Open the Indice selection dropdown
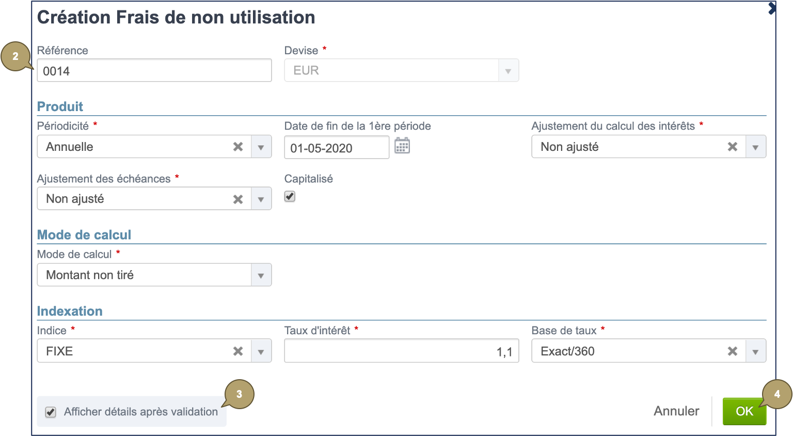This screenshot has height=436, width=793. [x=261, y=351]
